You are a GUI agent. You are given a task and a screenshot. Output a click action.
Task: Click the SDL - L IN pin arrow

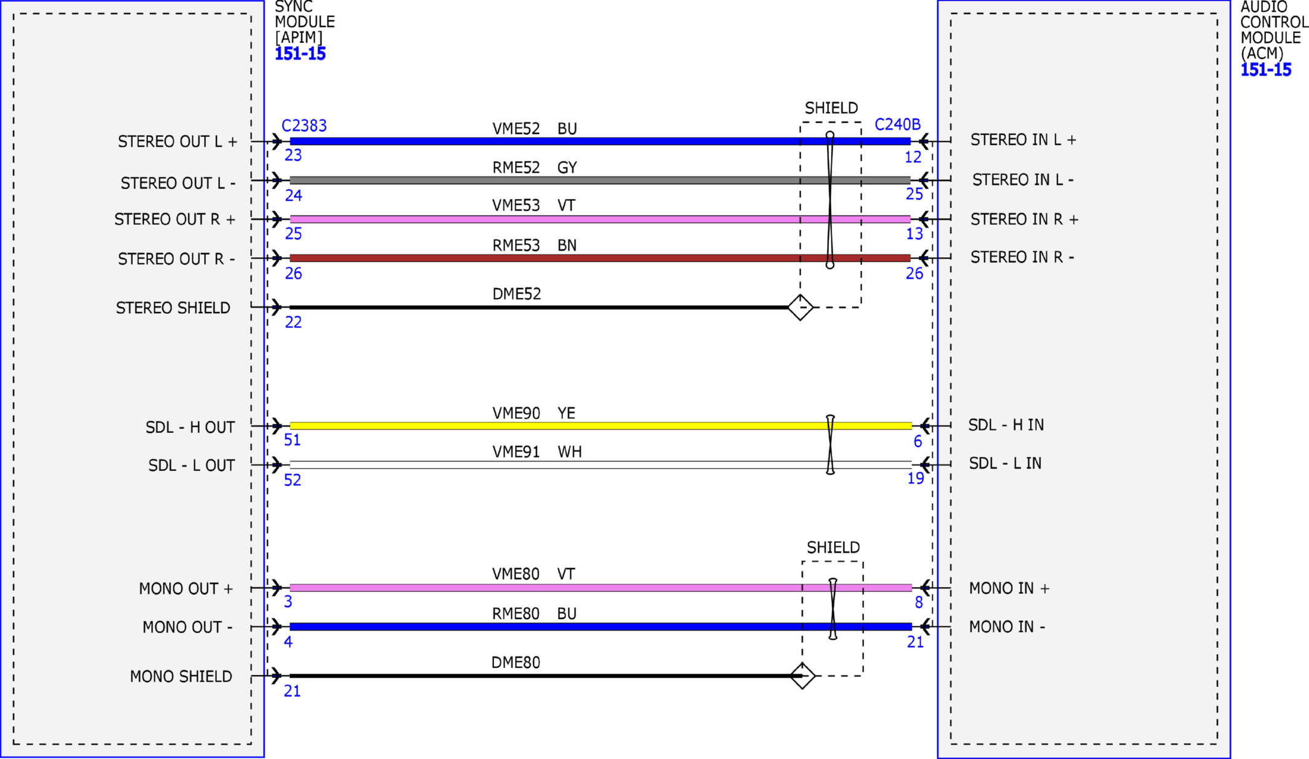pos(926,465)
